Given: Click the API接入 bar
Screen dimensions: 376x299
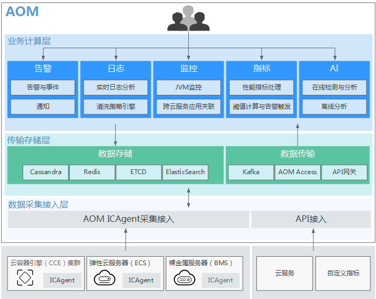Looking at the screenshot, I should coord(311,219).
